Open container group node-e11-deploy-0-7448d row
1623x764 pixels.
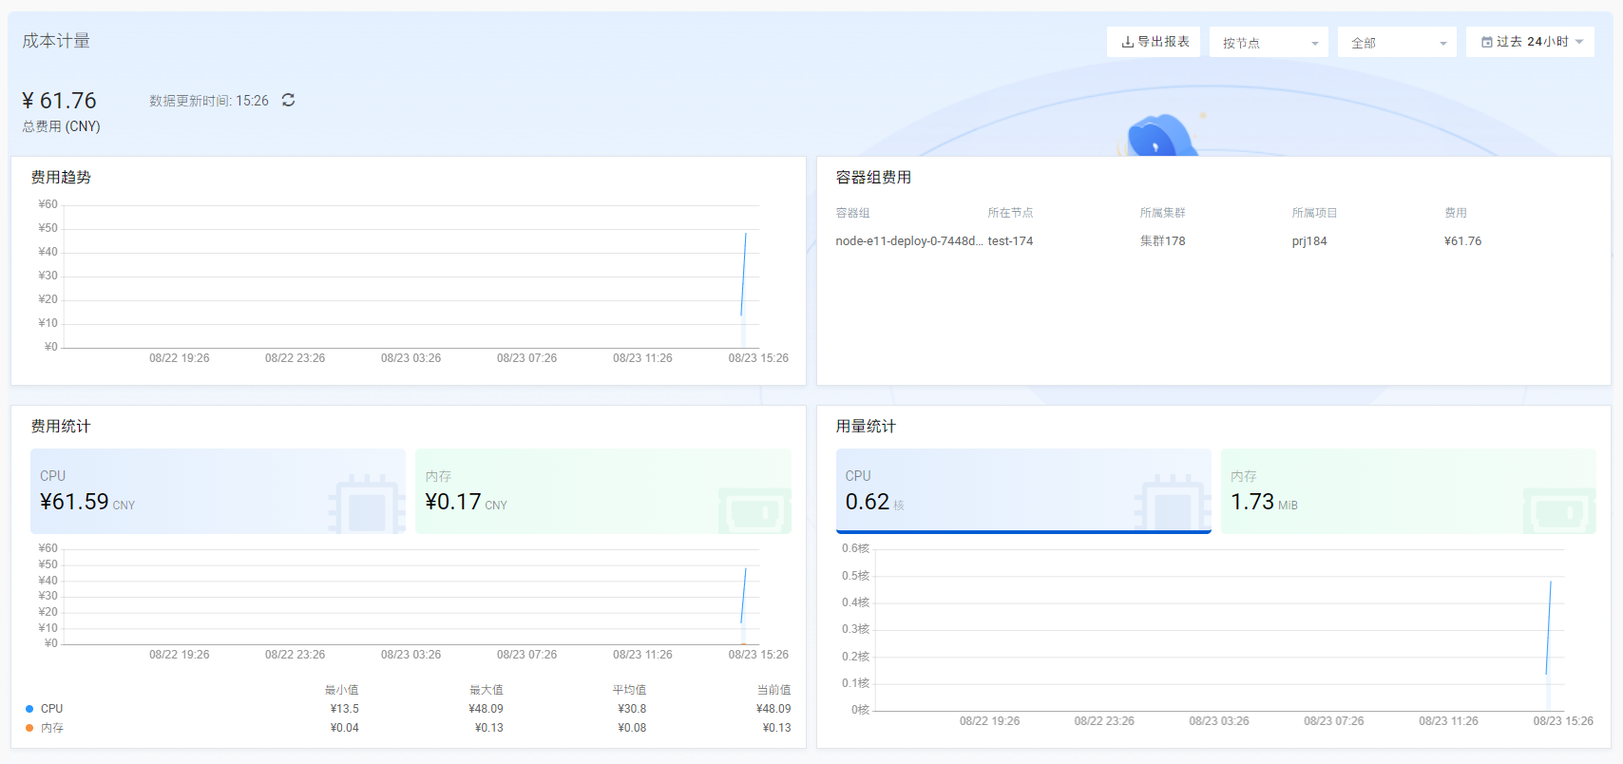[908, 241]
